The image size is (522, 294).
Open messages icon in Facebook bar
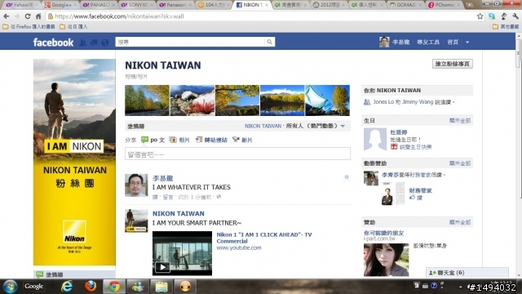94,42
